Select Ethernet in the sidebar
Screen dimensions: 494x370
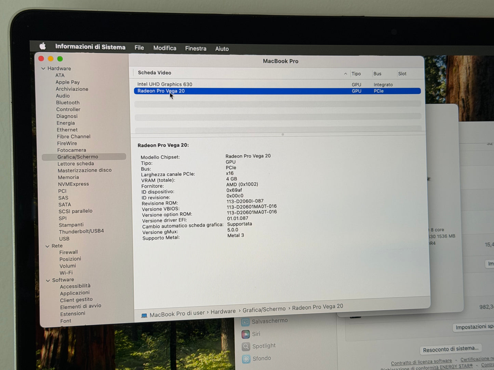67,130
